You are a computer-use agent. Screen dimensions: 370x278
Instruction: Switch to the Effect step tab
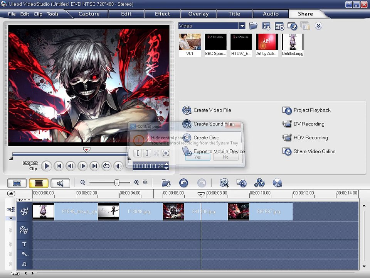pyautogui.click(x=162, y=14)
